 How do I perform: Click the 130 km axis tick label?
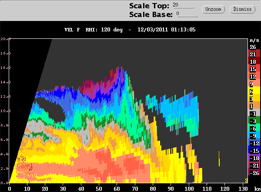coord(243,189)
